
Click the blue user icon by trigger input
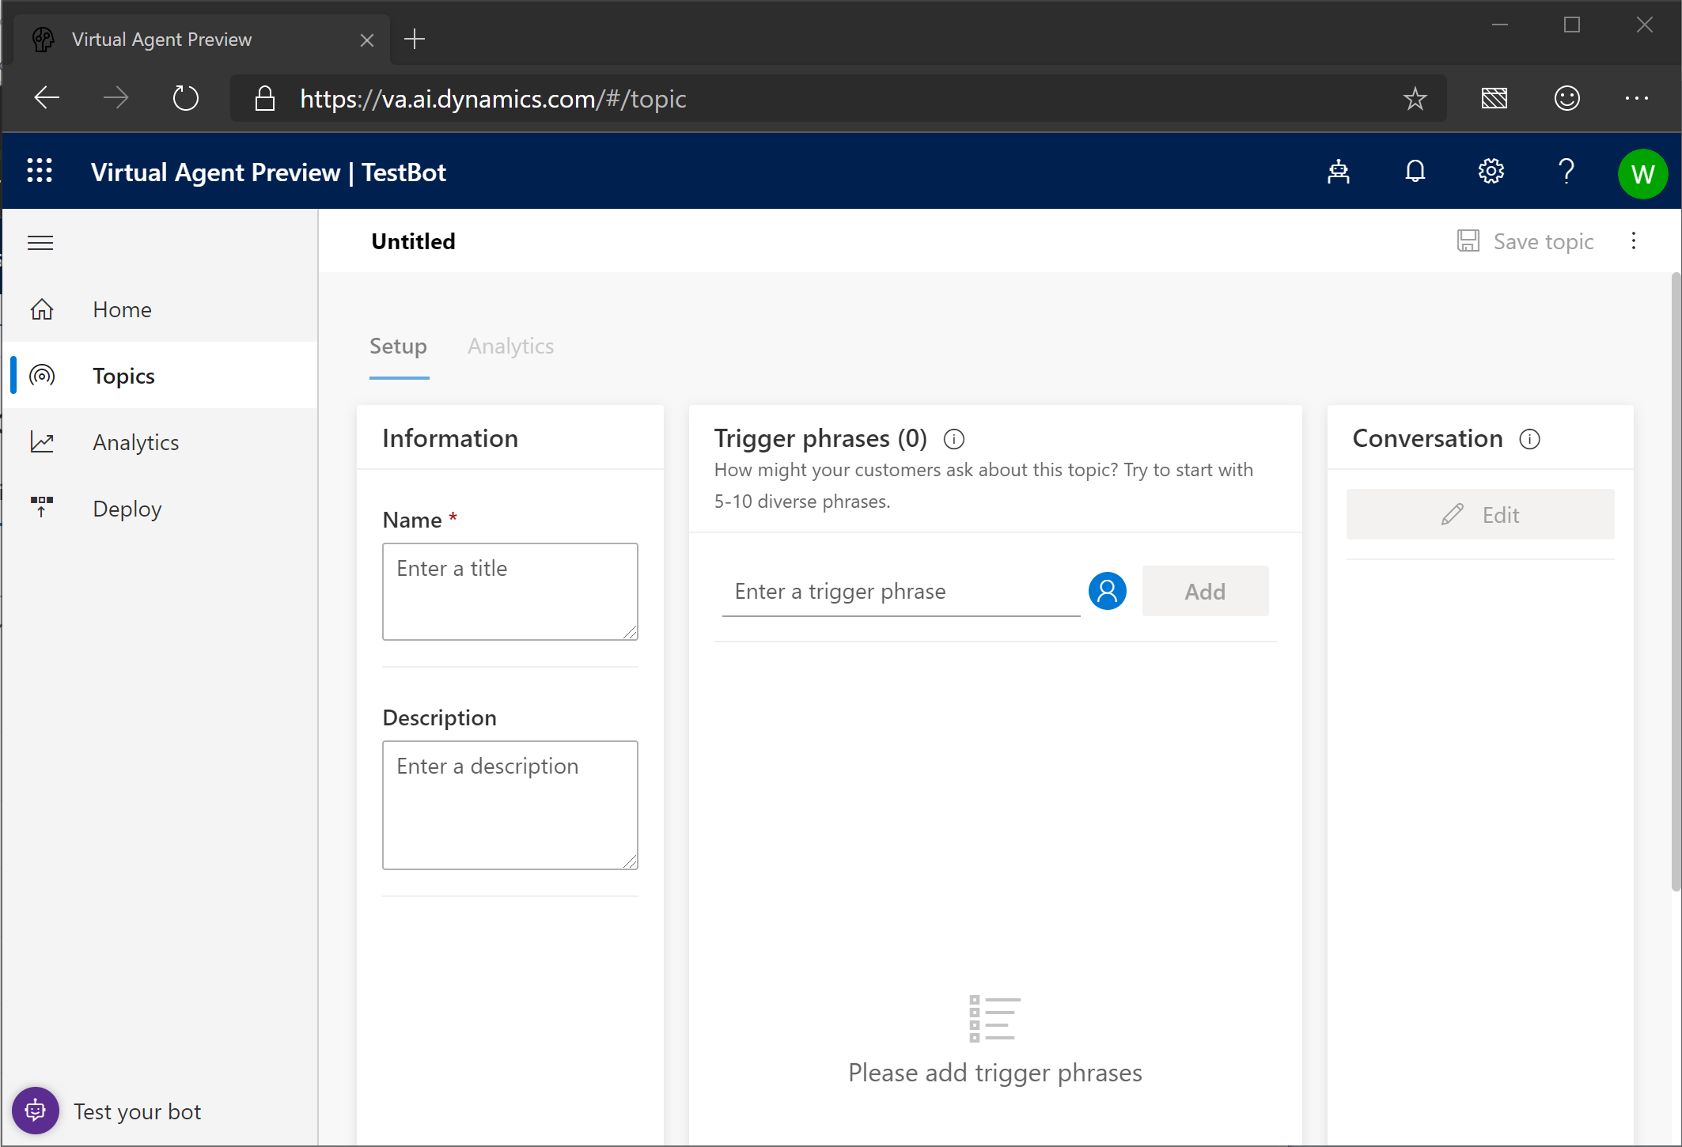click(1107, 591)
